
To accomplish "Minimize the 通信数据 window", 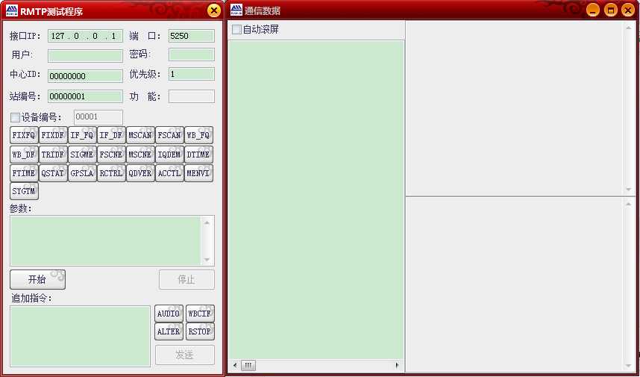I will pos(593,10).
